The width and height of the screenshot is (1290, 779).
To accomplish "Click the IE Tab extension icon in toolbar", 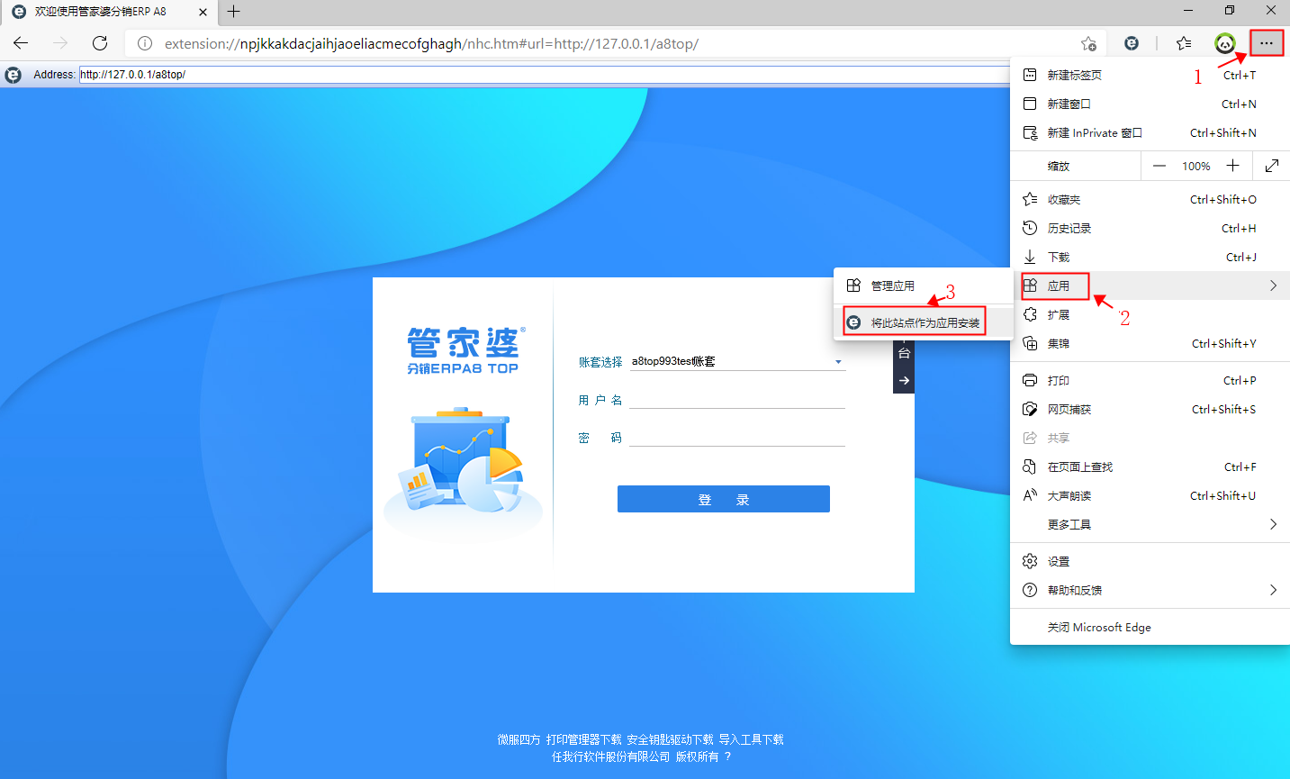I will 1132,43.
